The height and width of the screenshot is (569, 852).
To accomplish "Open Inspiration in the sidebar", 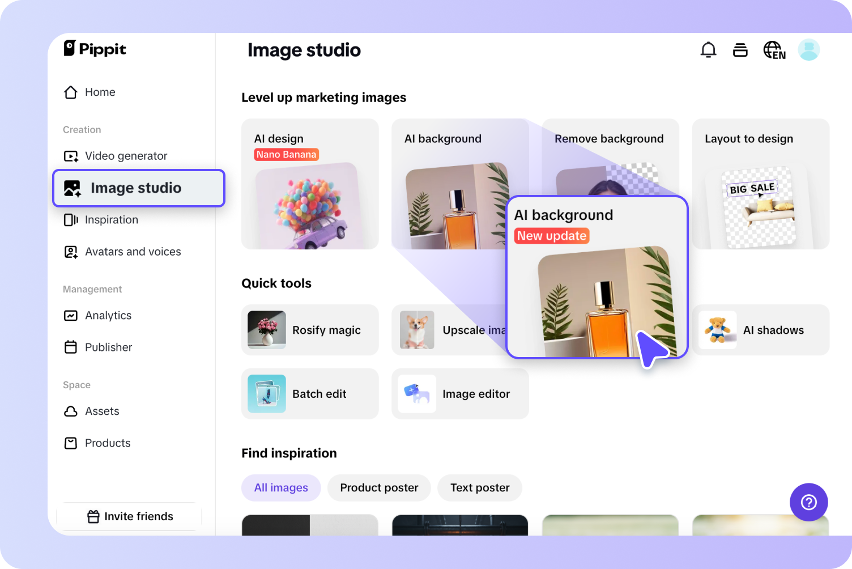I will point(110,219).
